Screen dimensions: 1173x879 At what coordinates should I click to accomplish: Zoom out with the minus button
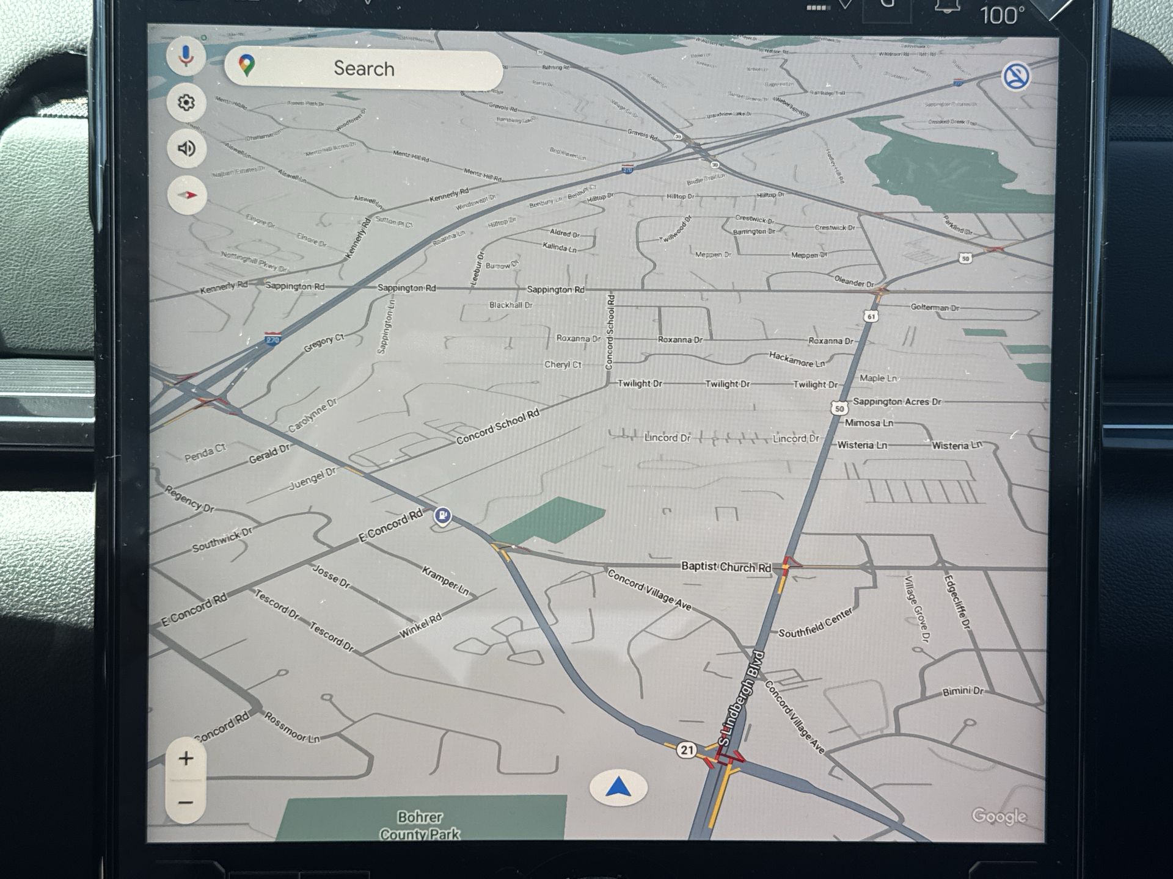click(186, 802)
